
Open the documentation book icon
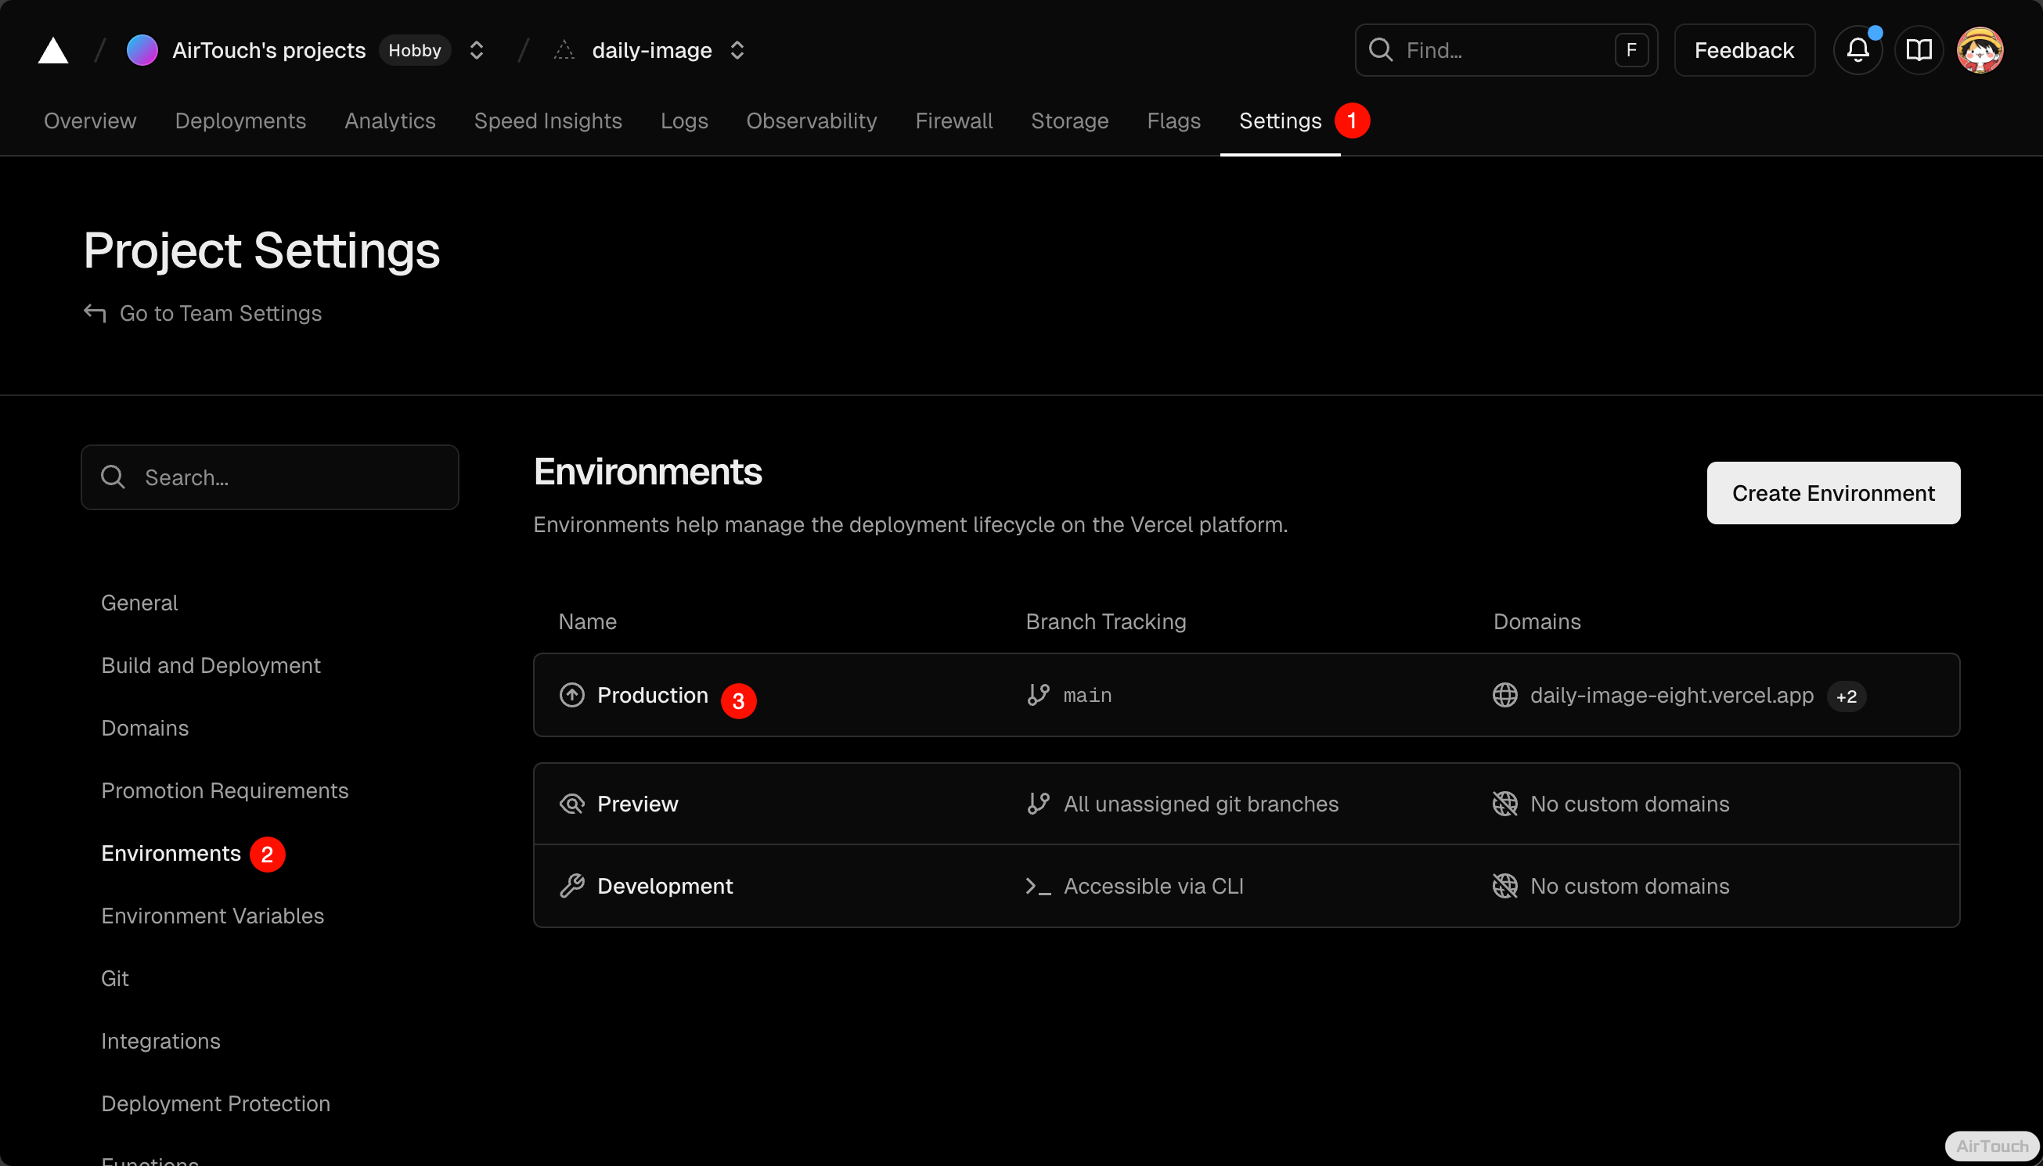1918,50
